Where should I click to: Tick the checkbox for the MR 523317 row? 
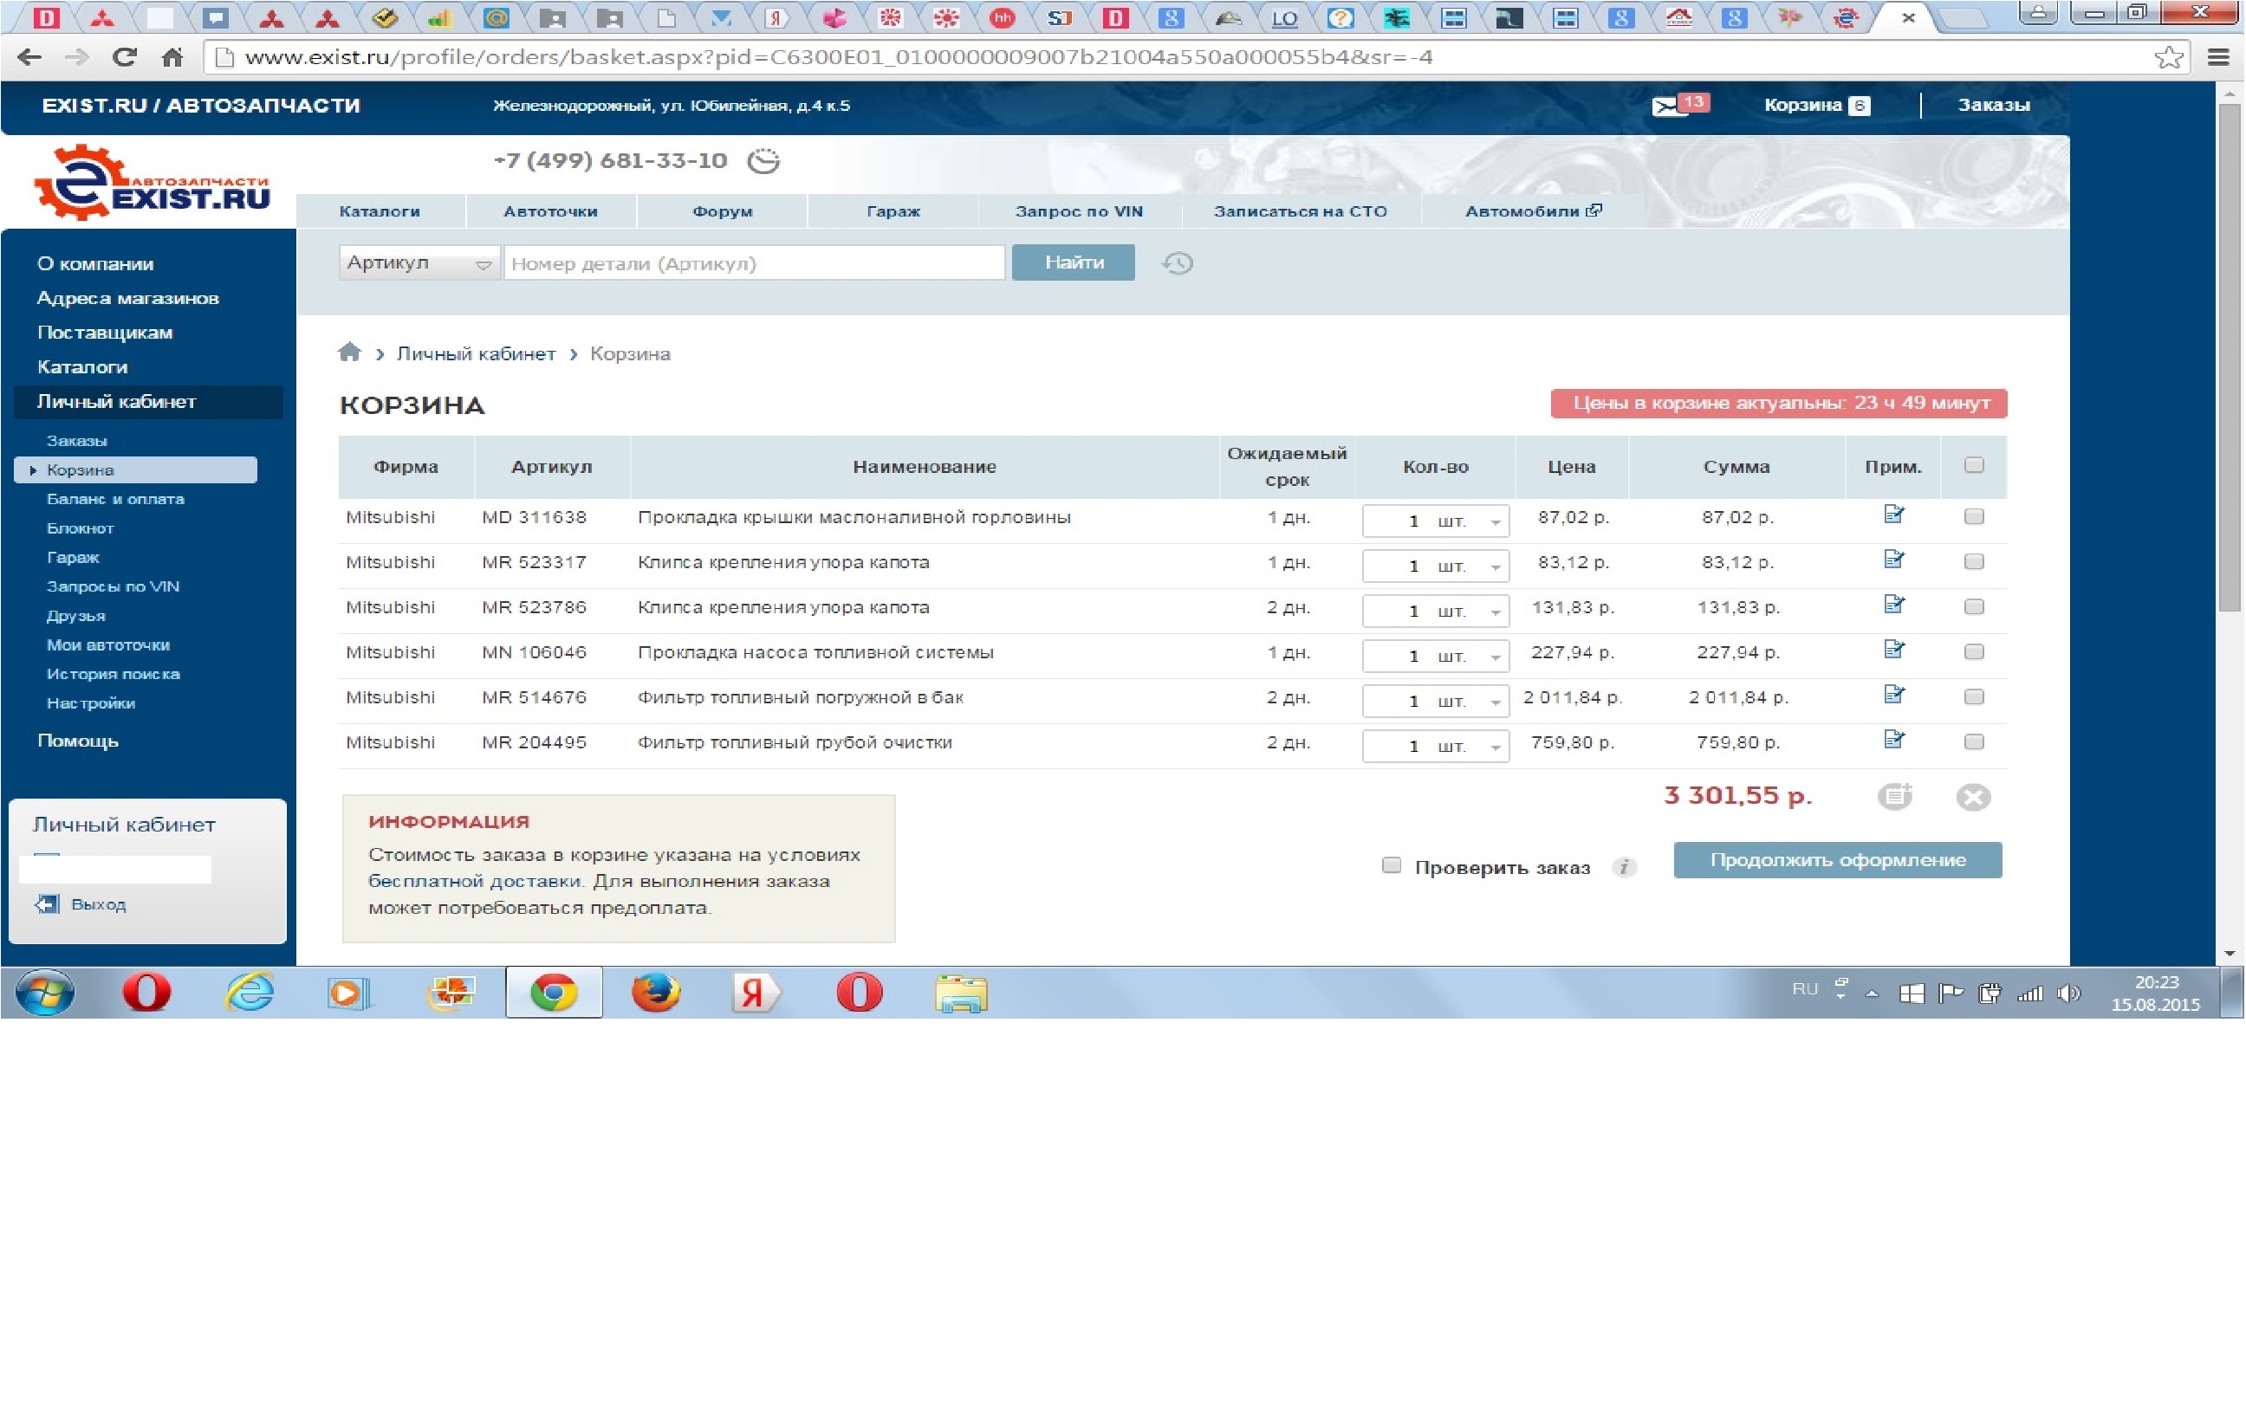1974,561
